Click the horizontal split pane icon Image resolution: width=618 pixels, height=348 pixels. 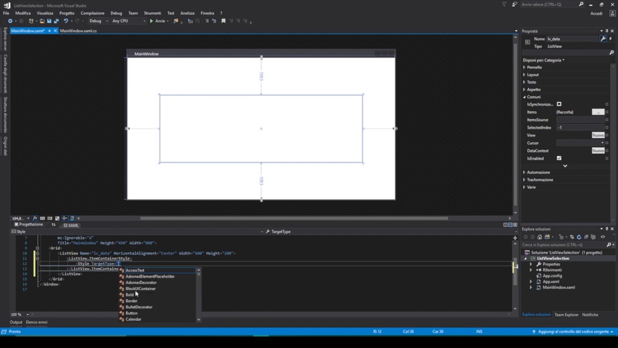(510, 225)
